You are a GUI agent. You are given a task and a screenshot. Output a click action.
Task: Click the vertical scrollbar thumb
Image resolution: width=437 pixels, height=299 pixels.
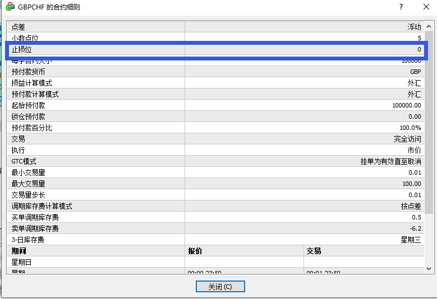pyautogui.click(x=429, y=123)
